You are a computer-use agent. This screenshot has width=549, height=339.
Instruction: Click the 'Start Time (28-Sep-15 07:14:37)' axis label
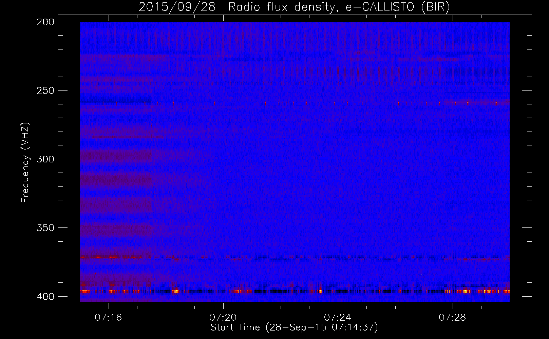click(294, 327)
